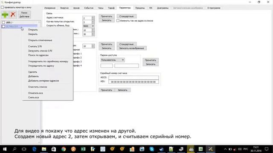
Task: Click the 'Кол-во попыток открытия' spinner arrows
Action: point(93,22)
